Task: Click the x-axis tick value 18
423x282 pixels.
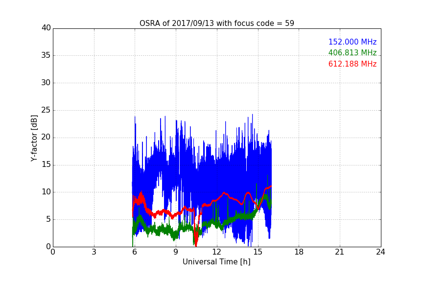Action: click(x=299, y=252)
